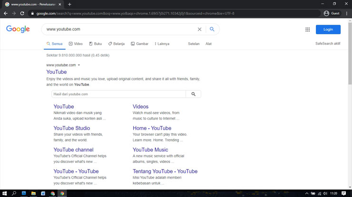Click the browser forward arrow
The height and width of the screenshot is (197, 352).
pyautogui.click(x=14, y=13)
